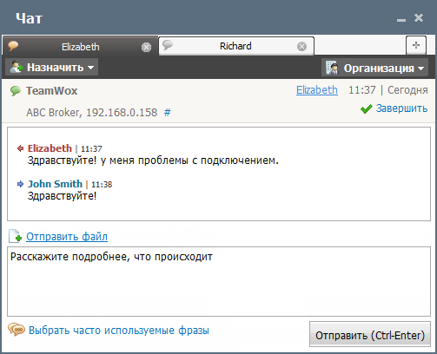The height and width of the screenshot is (354, 437).
Task: Click the blue arrow beside John Smith's message
Action: (x=20, y=184)
